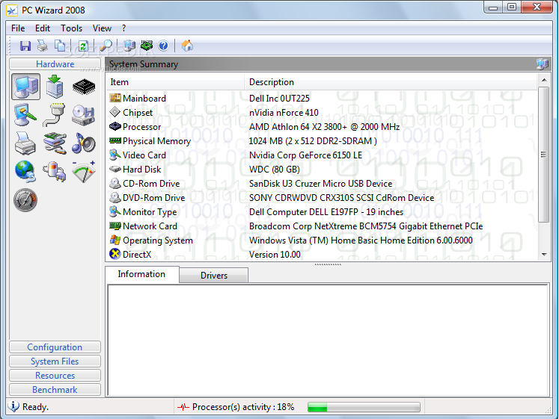Select the Video monitor with brush icon
The width and height of the screenshot is (559, 419).
[25, 115]
